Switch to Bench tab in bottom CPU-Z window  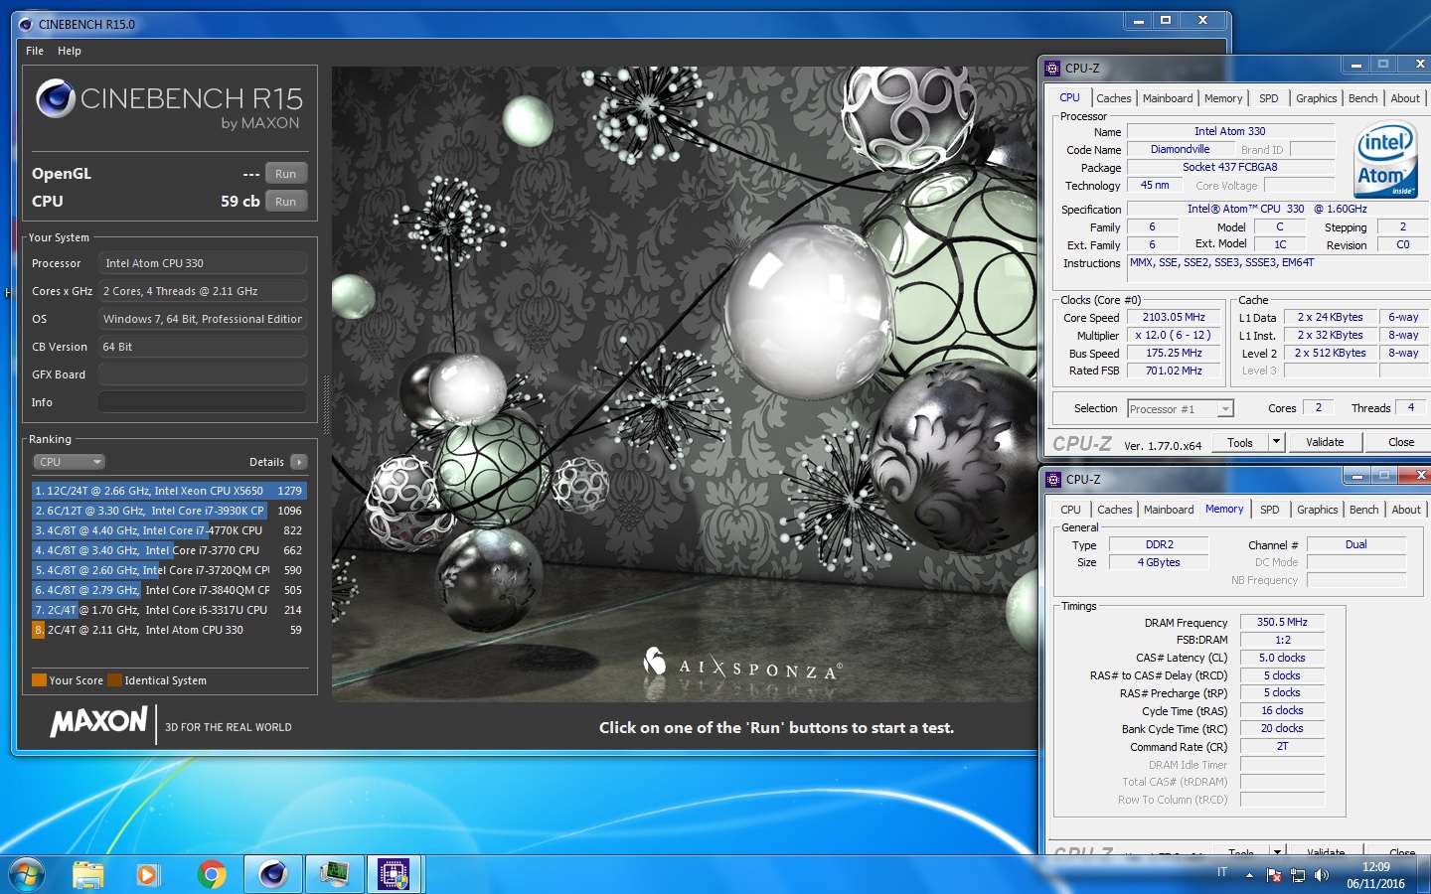pyautogui.click(x=1363, y=510)
